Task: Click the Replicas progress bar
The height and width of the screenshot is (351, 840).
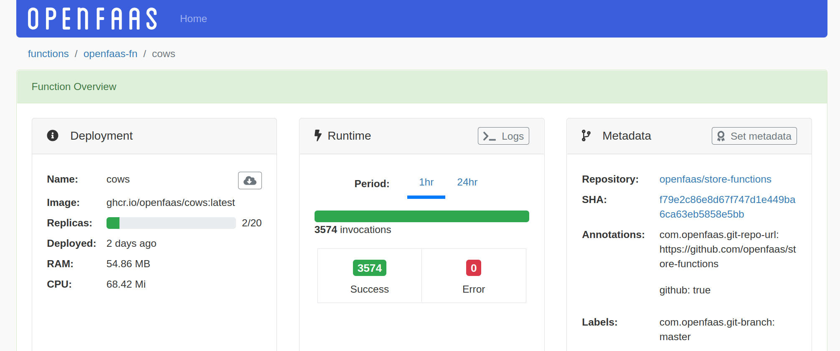Action: tap(171, 223)
